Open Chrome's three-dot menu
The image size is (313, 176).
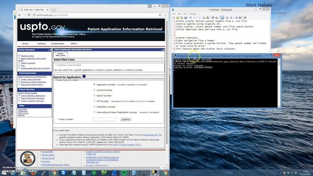165,15
